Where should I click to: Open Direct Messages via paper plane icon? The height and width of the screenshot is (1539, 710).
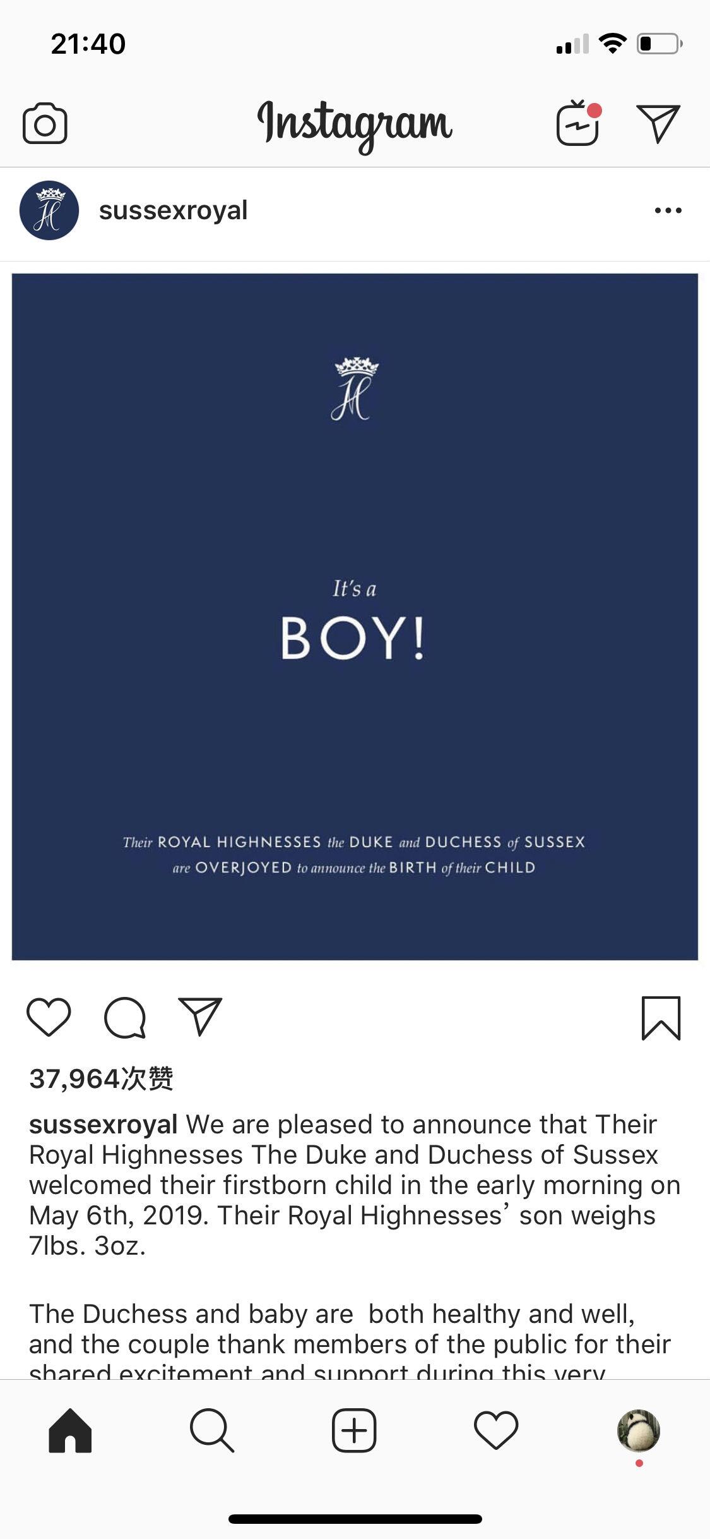(x=660, y=124)
